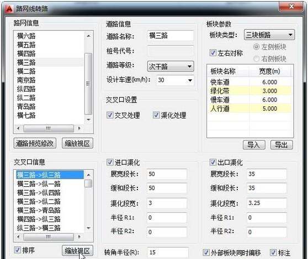Click the 导出 button
The image size is (308, 259).
click(x=282, y=145)
